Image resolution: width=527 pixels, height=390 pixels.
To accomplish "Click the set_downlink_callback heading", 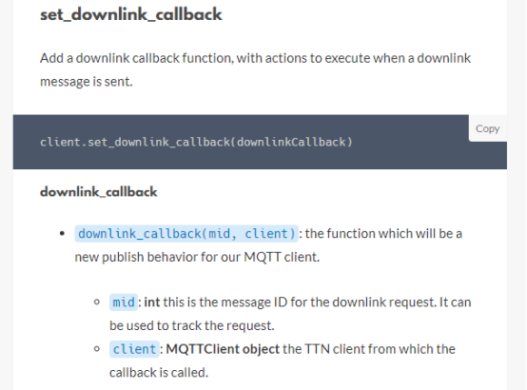I will tap(131, 15).
